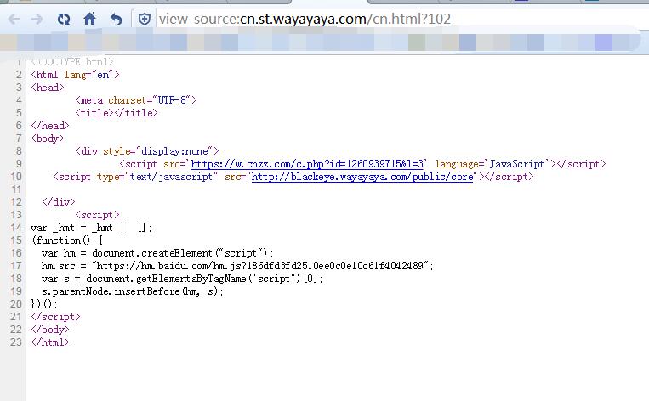The width and height of the screenshot is (649, 401).
Task: Click the browser back arrow
Action: click(14, 19)
